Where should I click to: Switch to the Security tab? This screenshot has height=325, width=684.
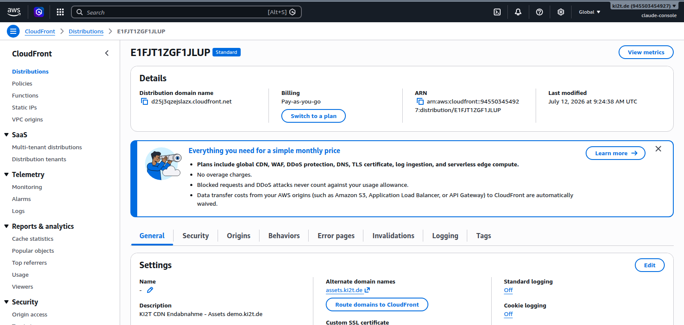pyautogui.click(x=196, y=236)
